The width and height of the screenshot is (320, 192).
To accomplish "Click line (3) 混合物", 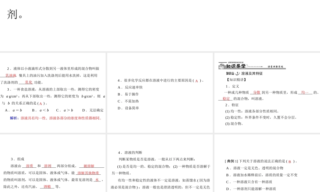I will [x=234, y=124].
